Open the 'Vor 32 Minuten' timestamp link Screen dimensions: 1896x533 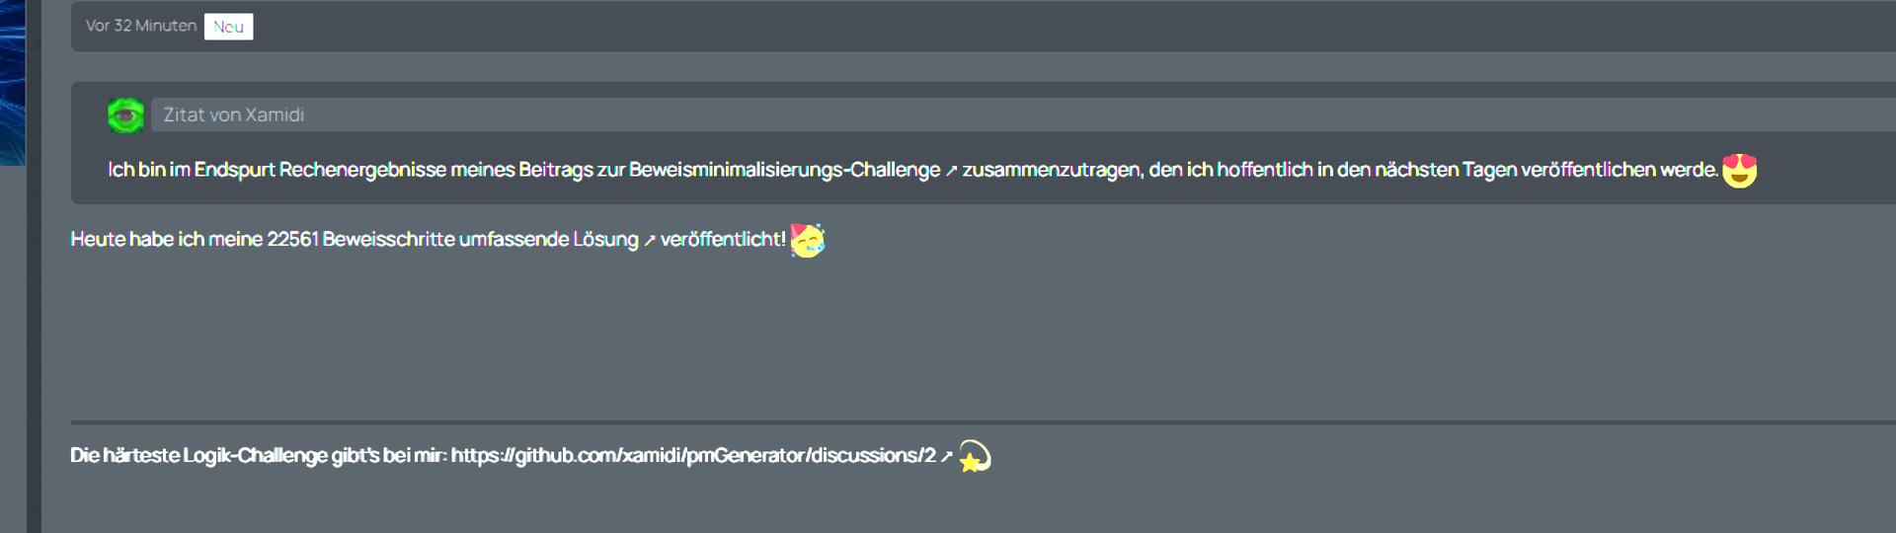point(140,26)
